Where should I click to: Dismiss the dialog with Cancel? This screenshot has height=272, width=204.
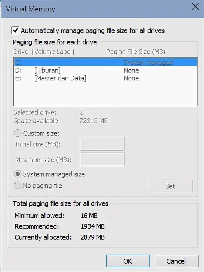(x=176, y=261)
